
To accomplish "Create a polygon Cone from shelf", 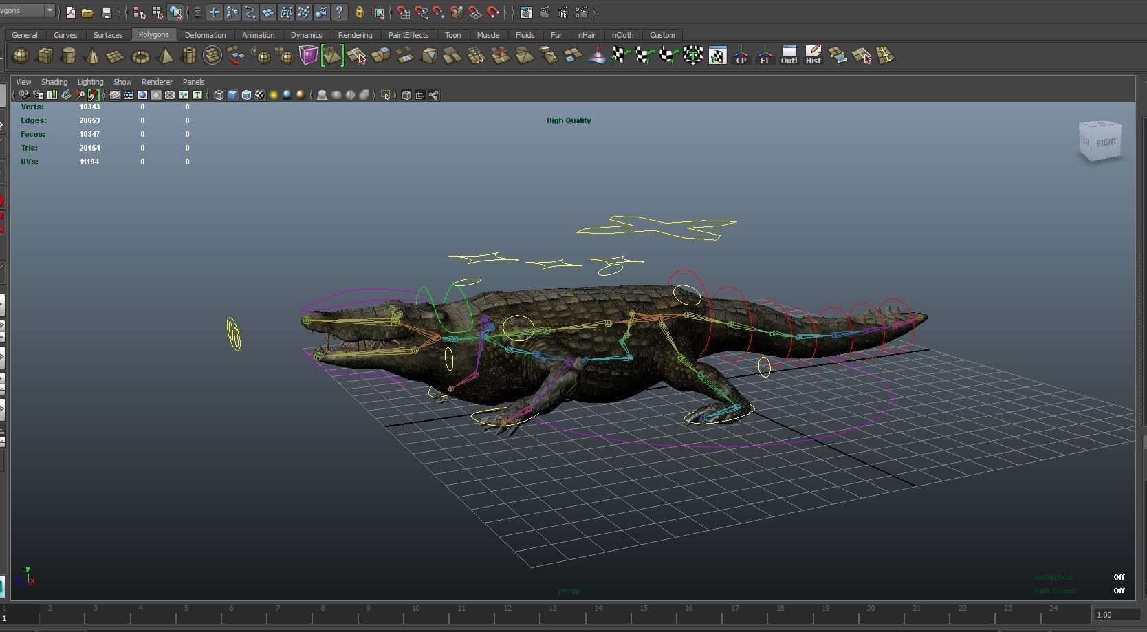I will click(92, 56).
